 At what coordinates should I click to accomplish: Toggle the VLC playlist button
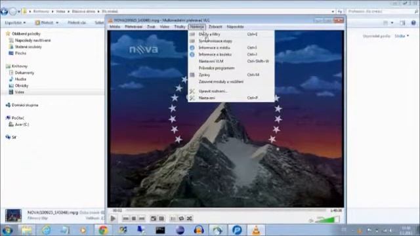[173, 218]
